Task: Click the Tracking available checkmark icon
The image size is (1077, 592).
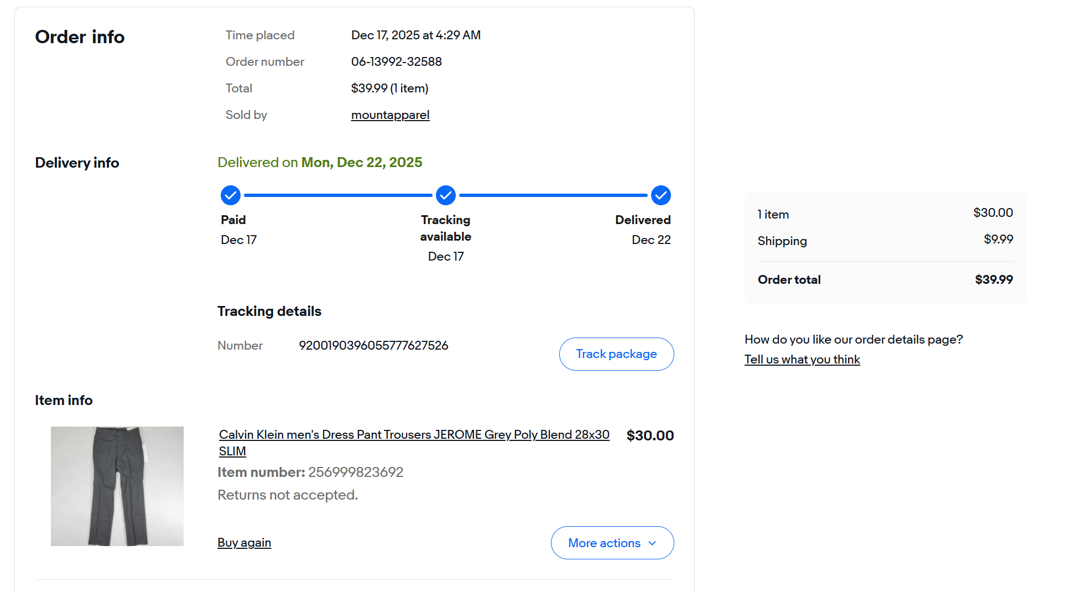Action: point(446,195)
